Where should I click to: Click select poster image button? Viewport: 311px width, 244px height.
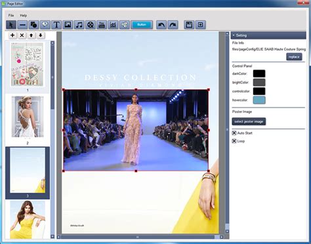249,121
